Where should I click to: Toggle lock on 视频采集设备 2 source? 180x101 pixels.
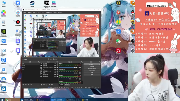point(57,71)
